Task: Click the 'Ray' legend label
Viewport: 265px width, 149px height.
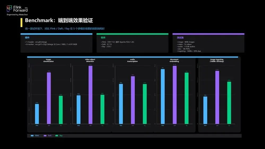Action: pos(61,135)
